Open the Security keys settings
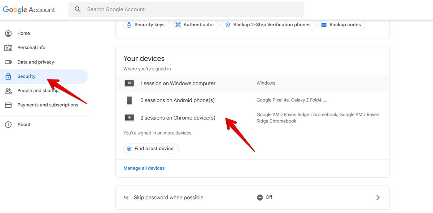This screenshot has width=433, height=213. (x=146, y=24)
